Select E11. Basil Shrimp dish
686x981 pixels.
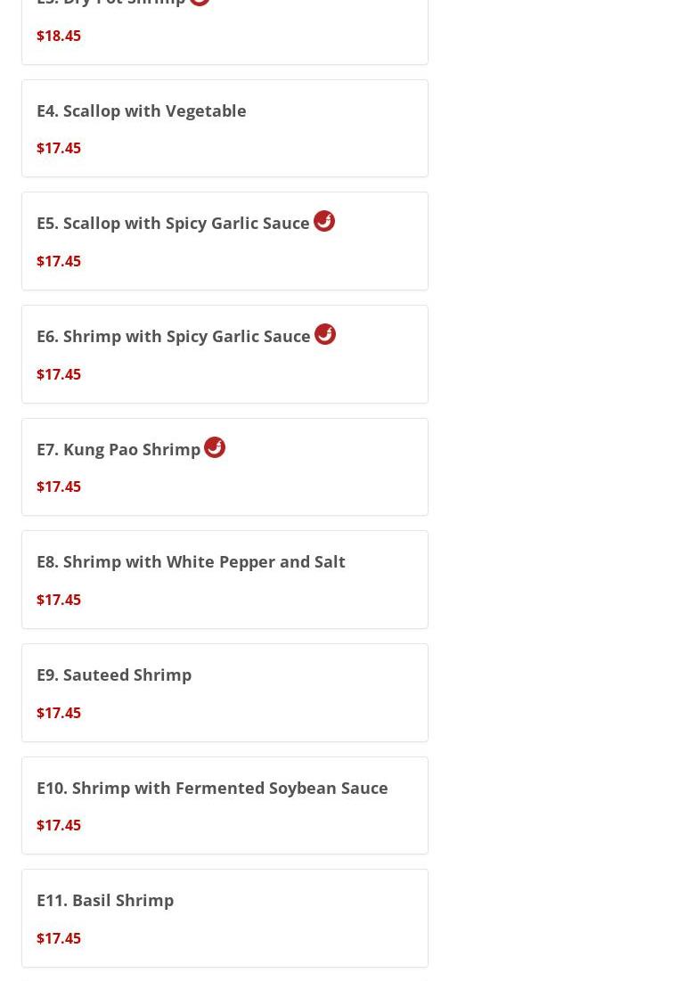(x=105, y=900)
